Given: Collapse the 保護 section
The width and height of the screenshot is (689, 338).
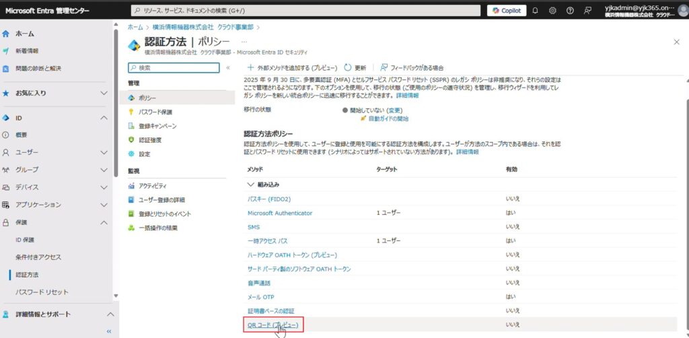Looking at the screenshot, I should pos(104,222).
